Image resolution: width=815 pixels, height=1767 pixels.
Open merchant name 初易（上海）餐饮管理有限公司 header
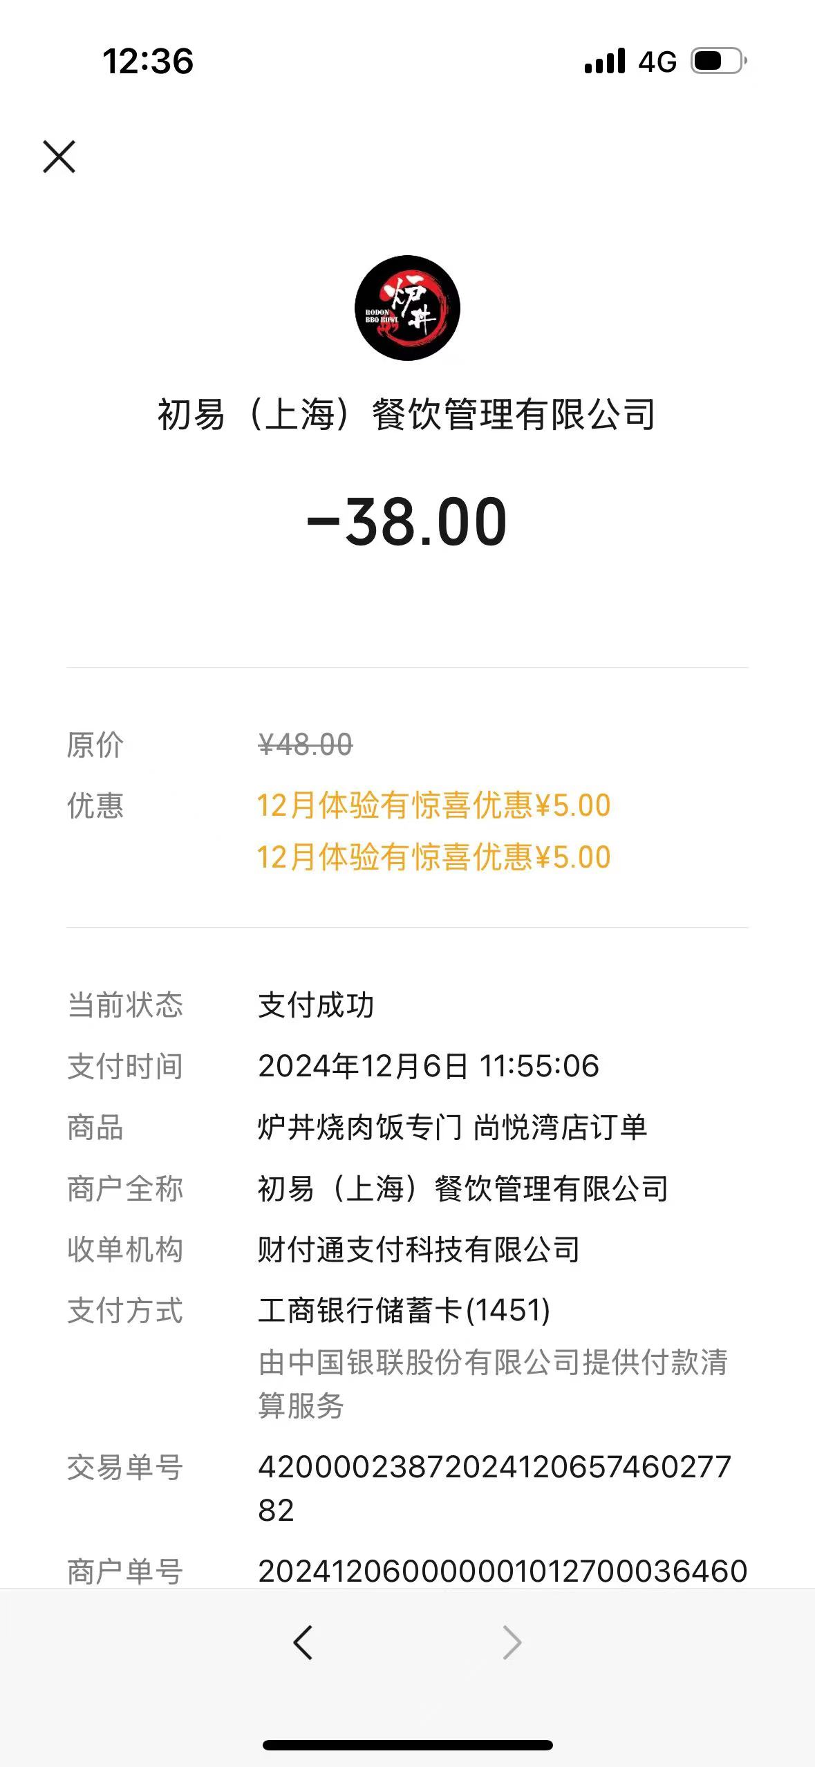pyautogui.click(x=406, y=415)
